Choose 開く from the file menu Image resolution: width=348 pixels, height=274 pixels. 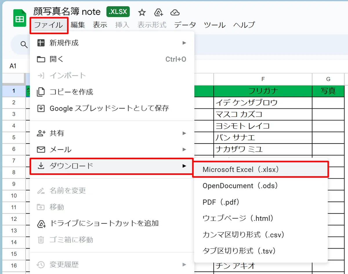tap(112, 59)
